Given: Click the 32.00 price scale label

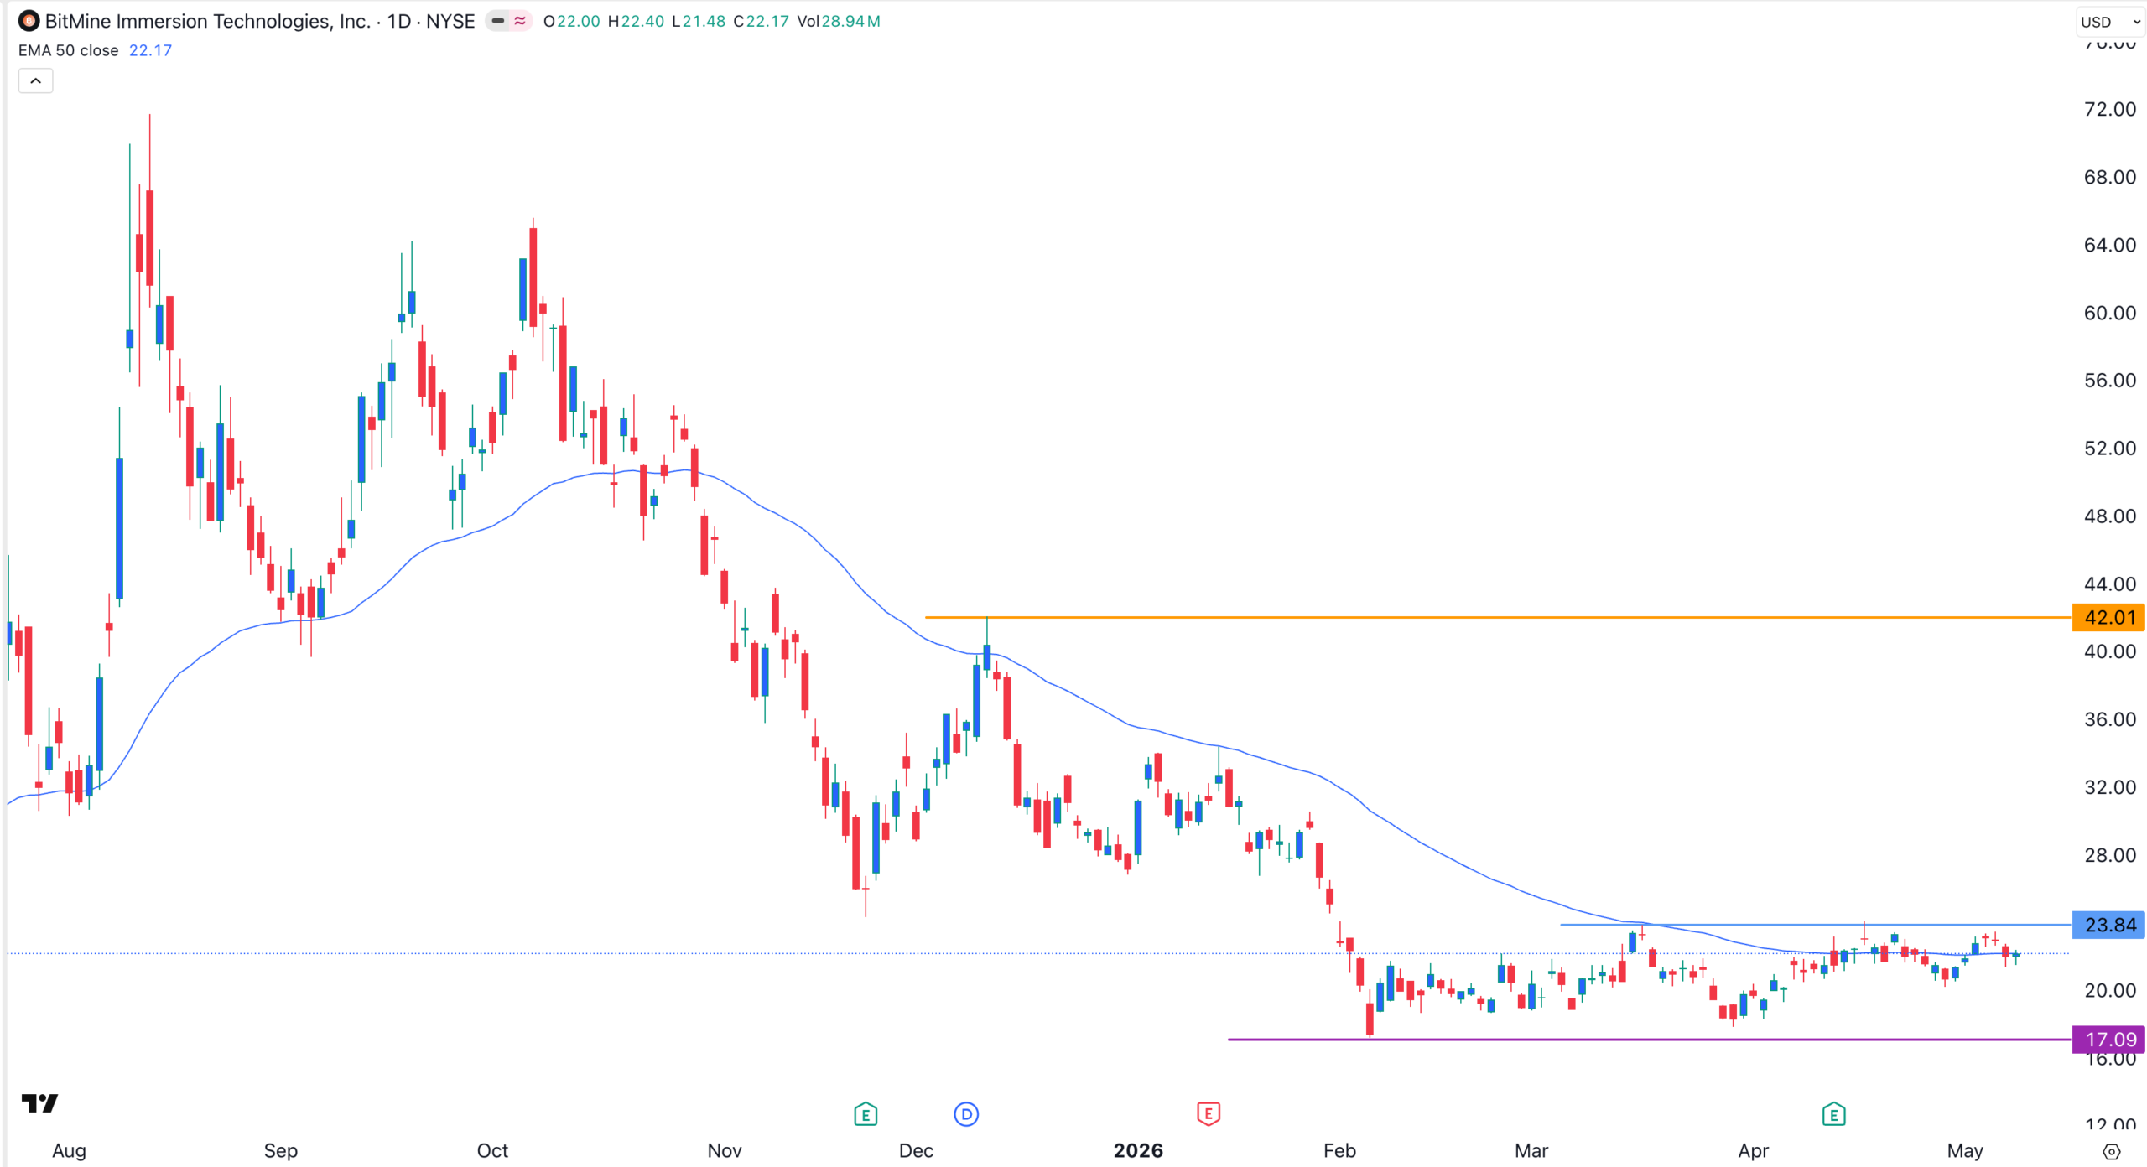Looking at the screenshot, I should pos(2109,786).
